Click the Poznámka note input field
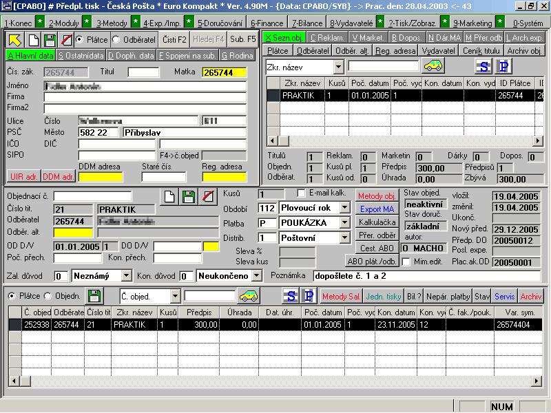 [x=425, y=276]
